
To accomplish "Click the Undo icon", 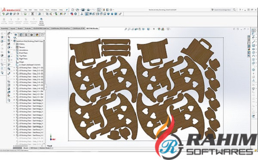I will pyautogui.click(x=93, y=10).
